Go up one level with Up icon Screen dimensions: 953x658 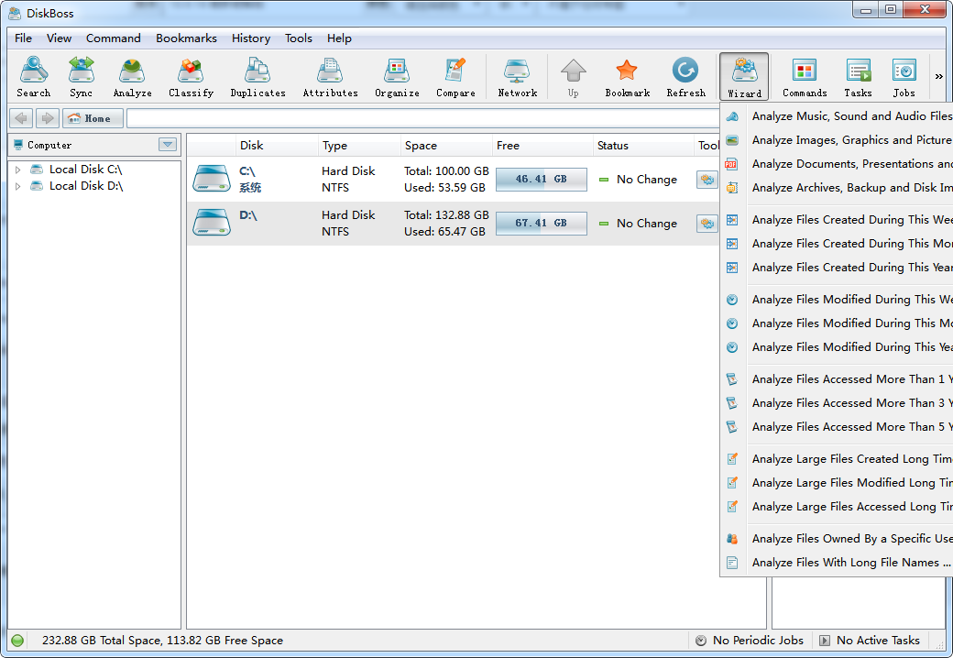coord(573,77)
